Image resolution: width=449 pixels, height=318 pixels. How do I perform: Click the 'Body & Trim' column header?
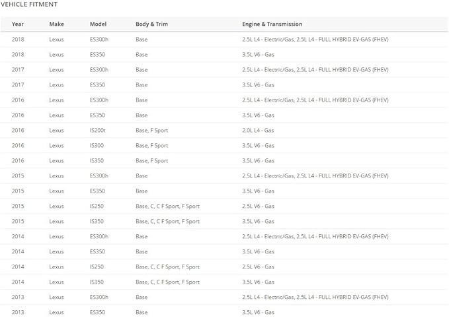[152, 24]
